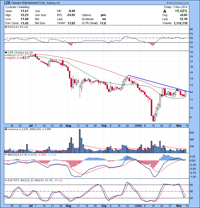Click the Prev Close value 11.45
Viewport: 200px width, 208px height.
(x=24, y=23)
